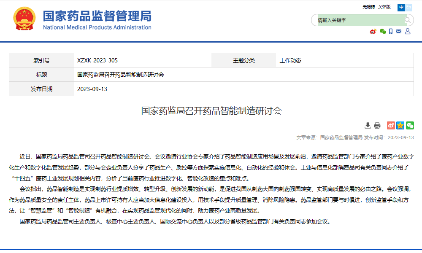
Task: Click the paragraph beginning 会议指出
Action: pyautogui.click(x=211, y=200)
